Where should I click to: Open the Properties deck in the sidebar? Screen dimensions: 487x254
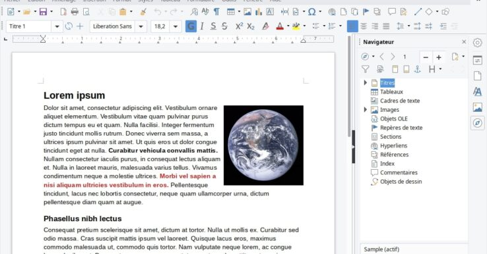click(477, 60)
